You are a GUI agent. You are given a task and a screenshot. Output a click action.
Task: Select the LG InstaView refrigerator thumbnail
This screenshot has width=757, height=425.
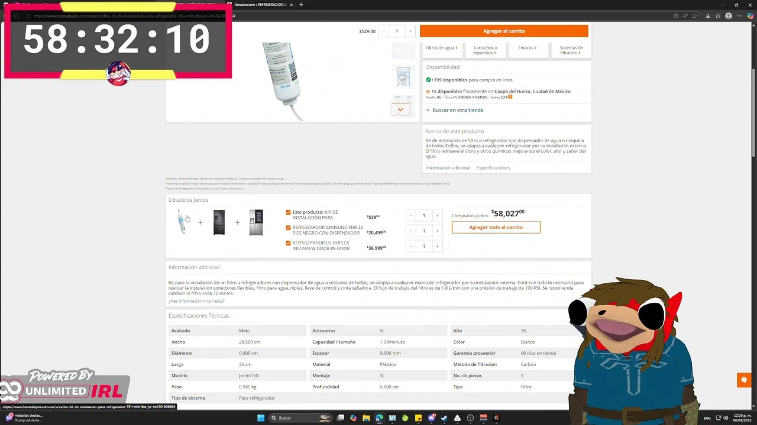[x=255, y=223]
